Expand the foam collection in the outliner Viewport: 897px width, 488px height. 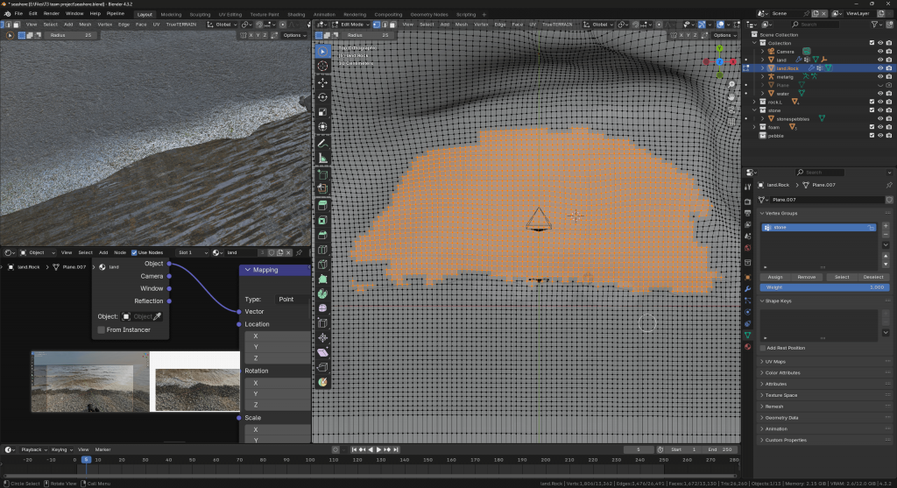pos(756,127)
